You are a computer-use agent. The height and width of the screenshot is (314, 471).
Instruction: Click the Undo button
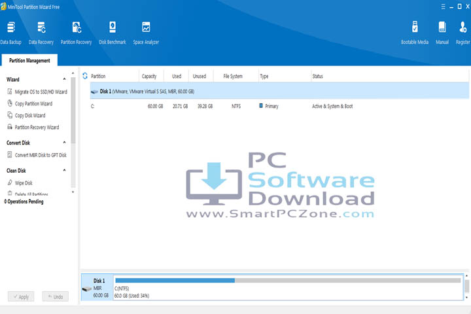[55, 296]
